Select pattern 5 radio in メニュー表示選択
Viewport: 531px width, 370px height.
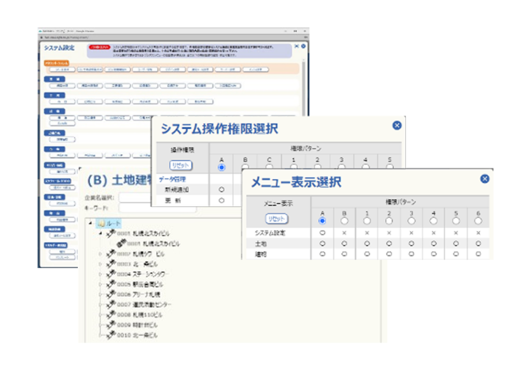[x=456, y=221]
